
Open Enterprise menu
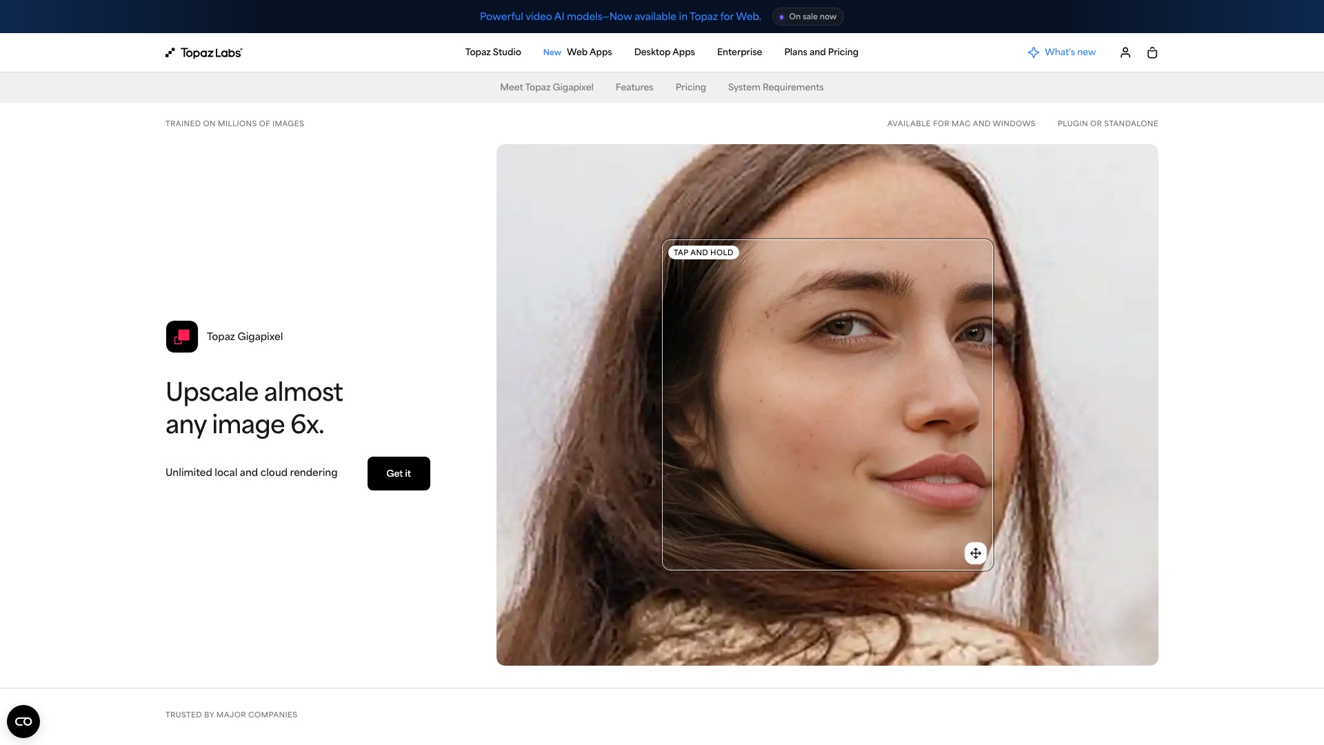click(739, 52)
